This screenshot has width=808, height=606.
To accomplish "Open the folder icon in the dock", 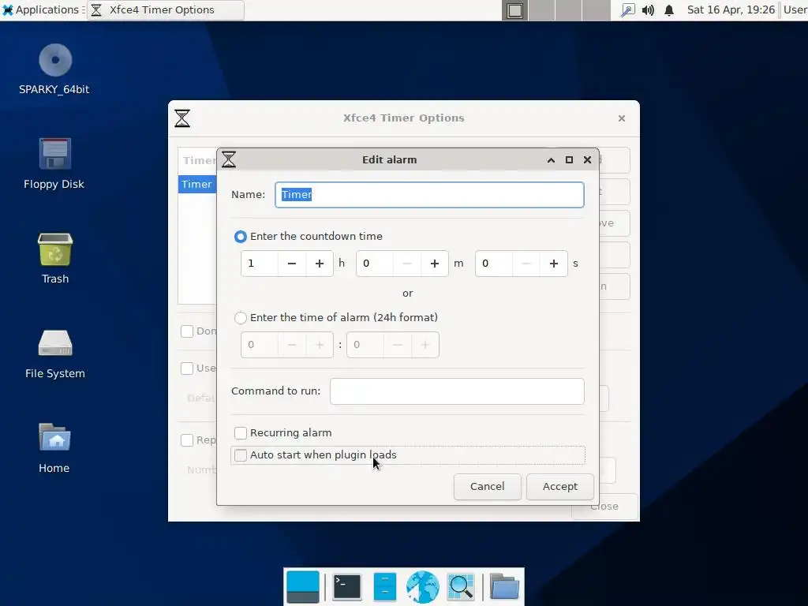I will click(x=504, y=586).
